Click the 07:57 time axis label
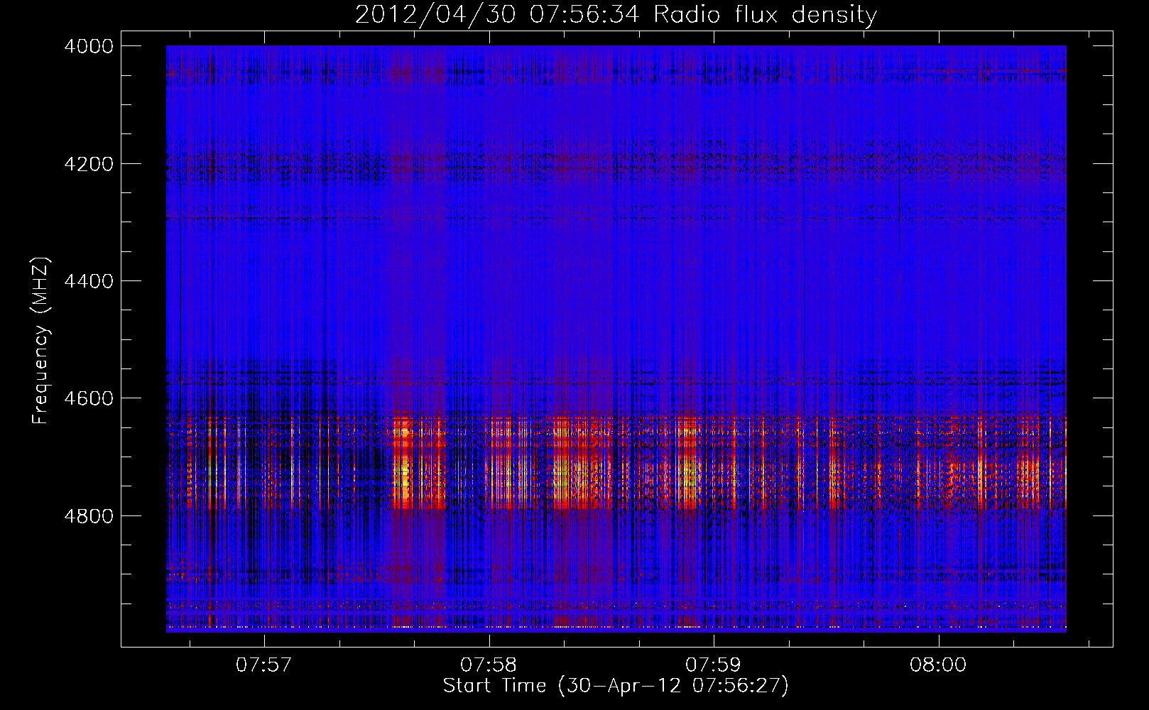This screenshot has width=1149, height=710. coord(264,665)
